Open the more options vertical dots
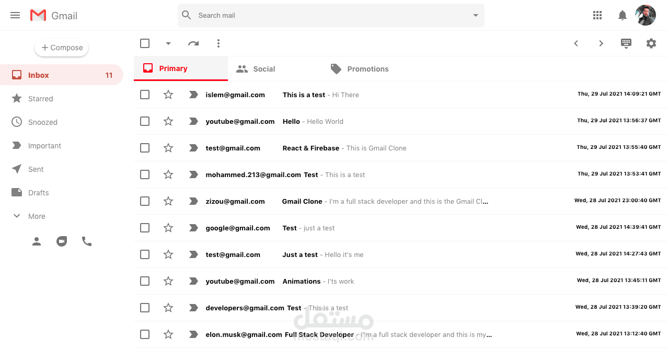 point(218,43)
